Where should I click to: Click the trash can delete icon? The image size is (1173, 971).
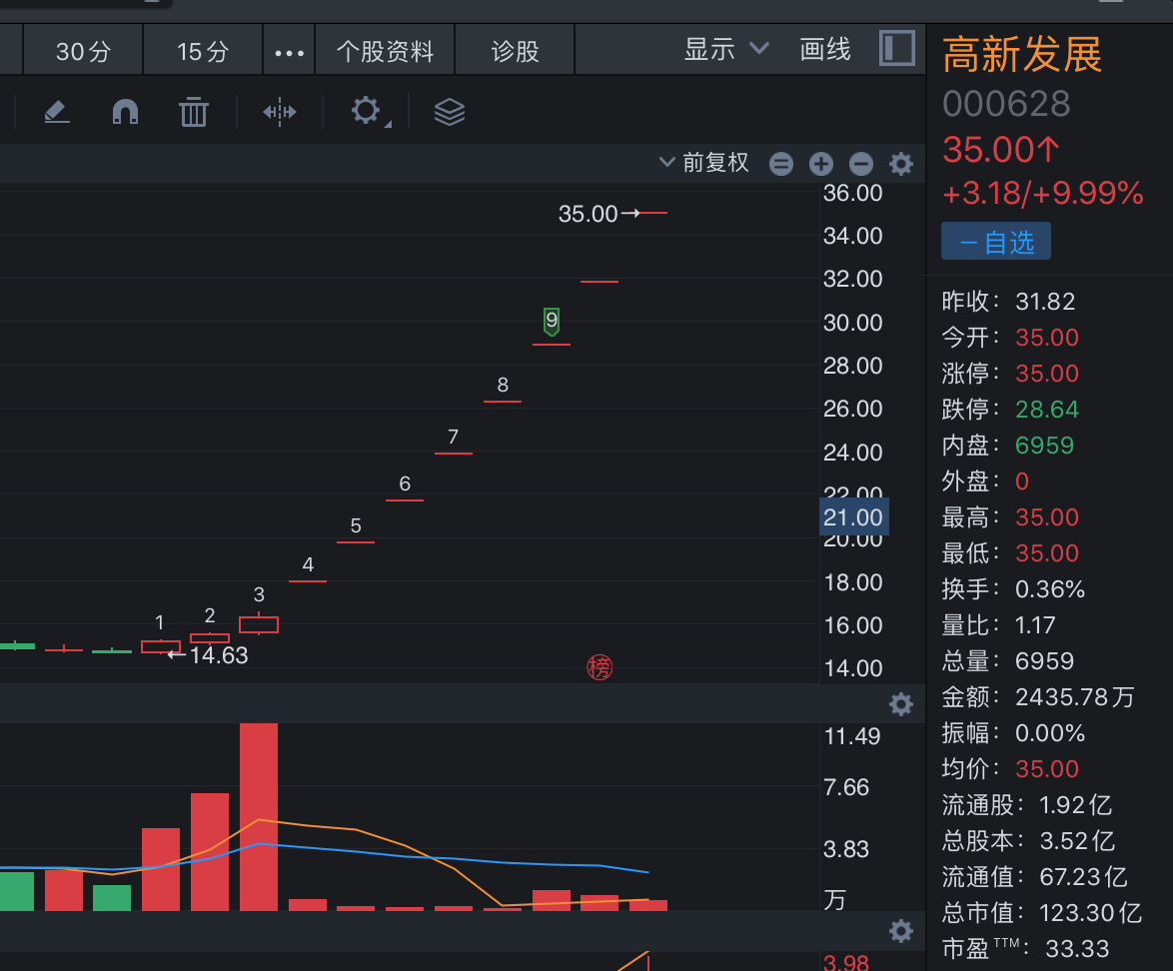tap(193, 111)
